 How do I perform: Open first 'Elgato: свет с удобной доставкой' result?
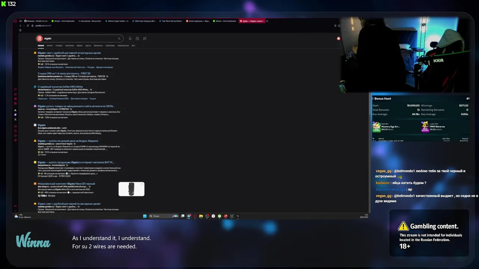point(69,53)
